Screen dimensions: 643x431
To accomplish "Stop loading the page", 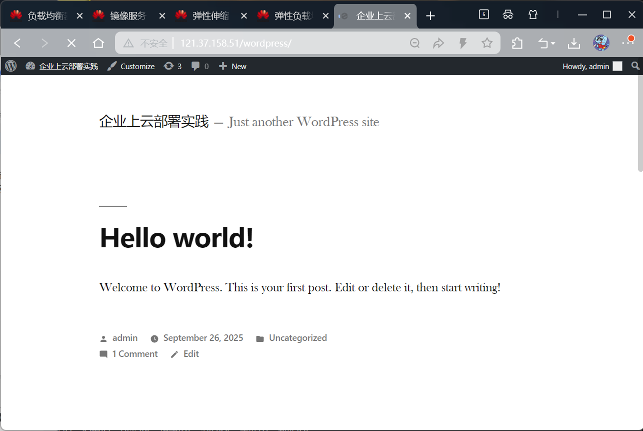I will (71, 44).
